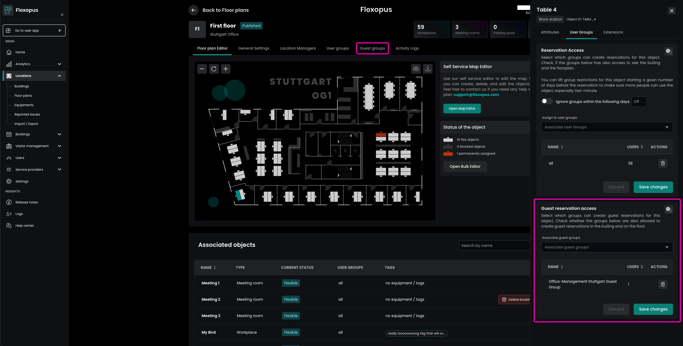Enable ignore groups within following days

tap(547, 101)
